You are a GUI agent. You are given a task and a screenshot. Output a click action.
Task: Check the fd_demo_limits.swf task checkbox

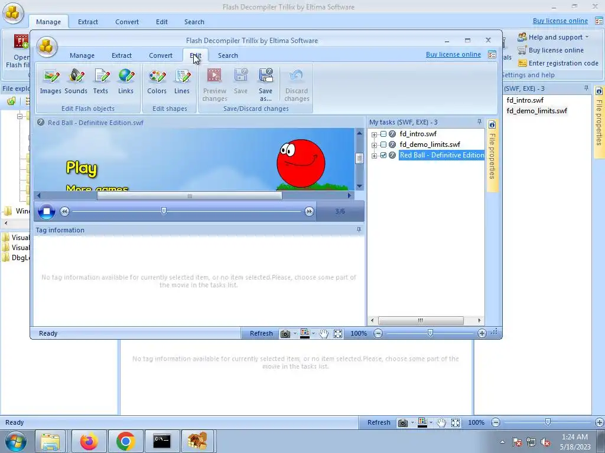coord(383,145)
